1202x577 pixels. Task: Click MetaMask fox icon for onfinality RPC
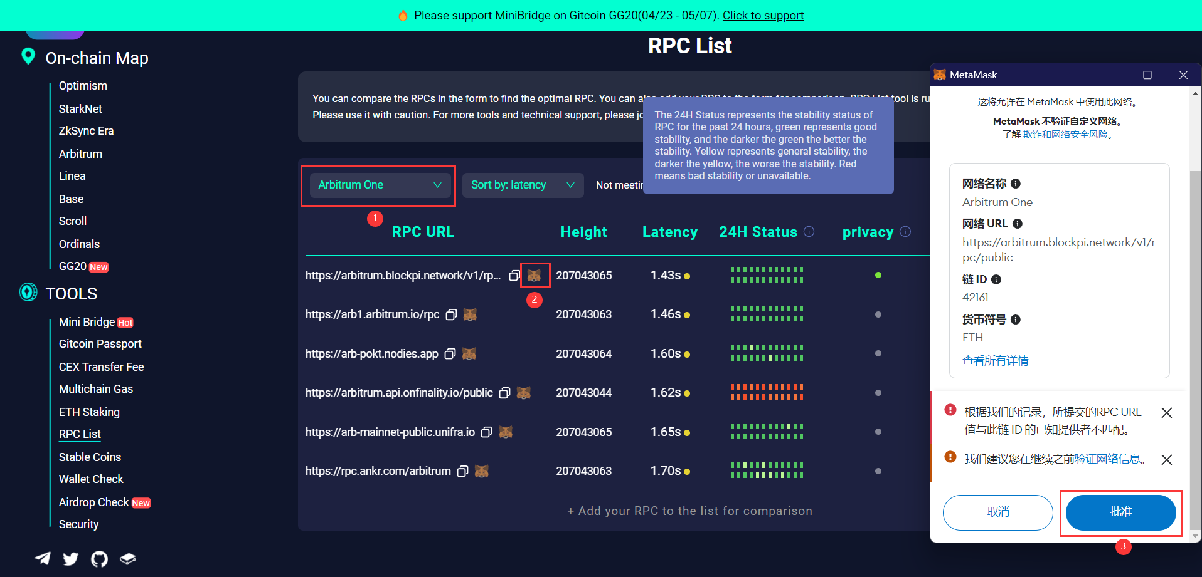(524, 393)
